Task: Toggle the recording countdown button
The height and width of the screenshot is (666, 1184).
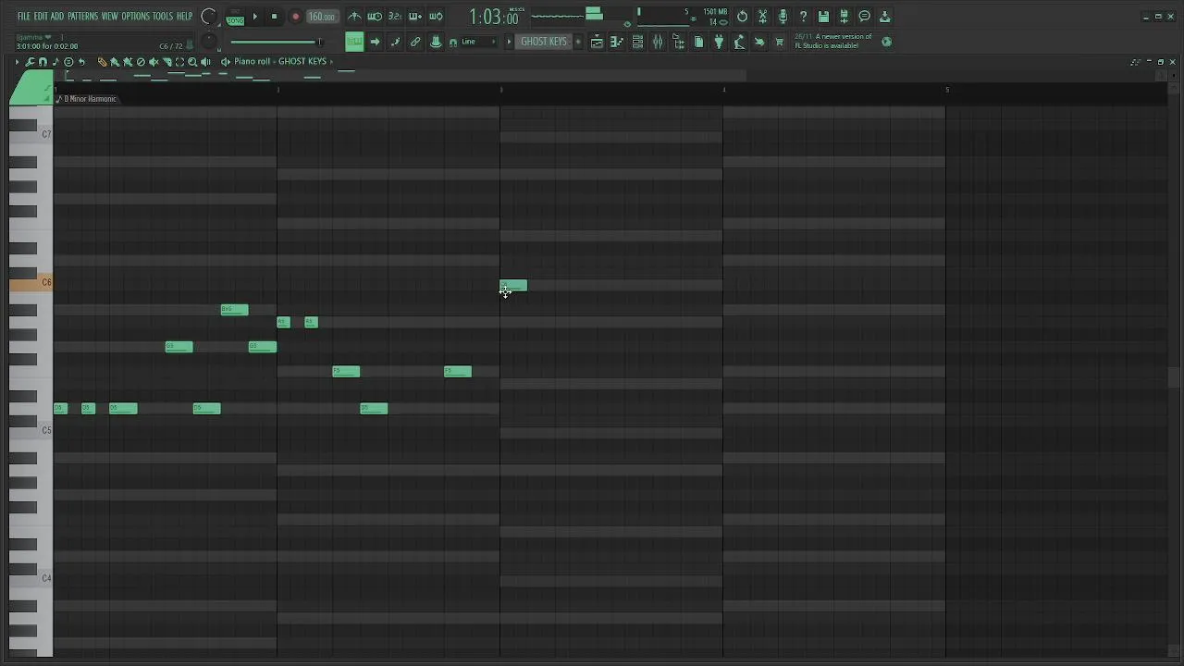Action: (x=395, y=17)
